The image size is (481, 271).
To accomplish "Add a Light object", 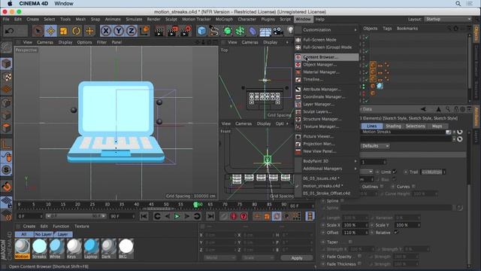I will coord(290,30).
